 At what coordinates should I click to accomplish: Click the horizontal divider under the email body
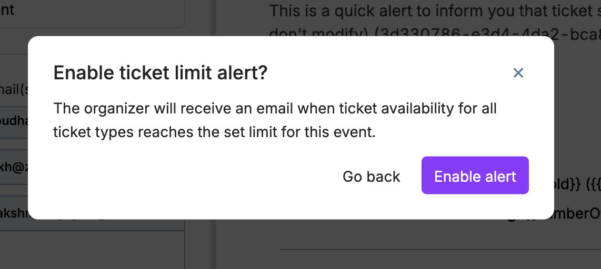(437, 250)
